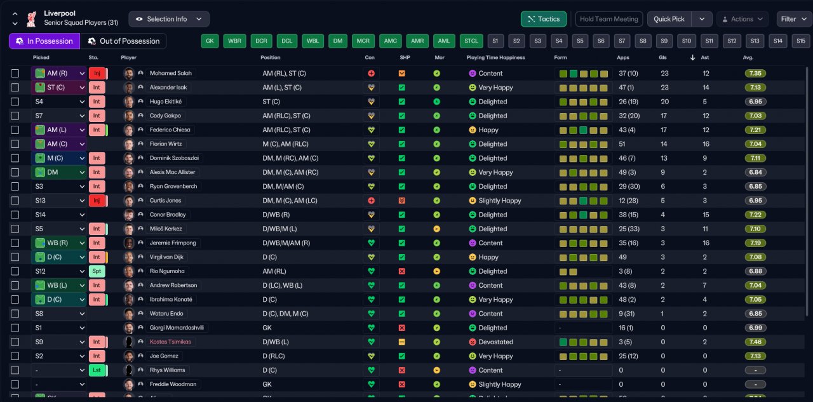Click Andrew Robertson's green sharpness check icon
The image size is (813, 402).
tap(401, 285)
